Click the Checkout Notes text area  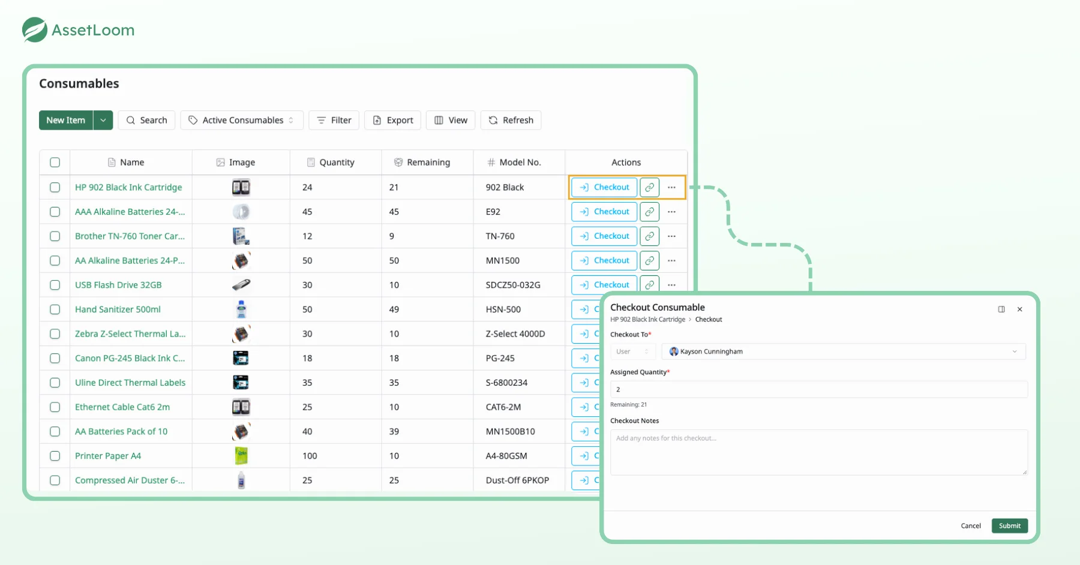point(819,452)
